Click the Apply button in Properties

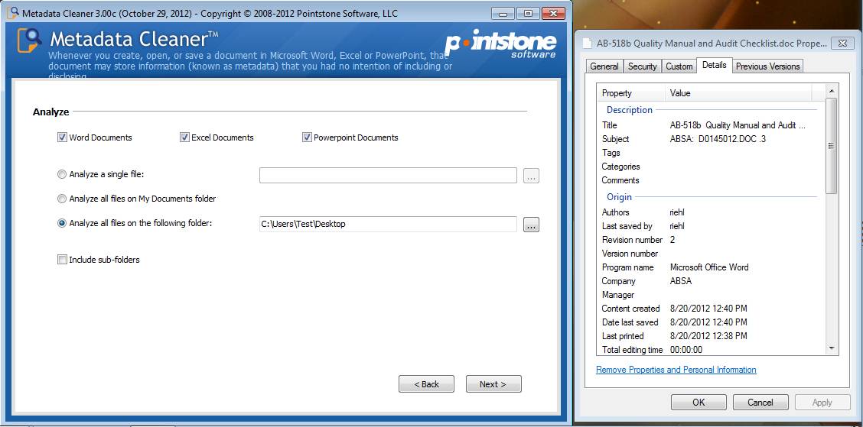tap(822, 403)
